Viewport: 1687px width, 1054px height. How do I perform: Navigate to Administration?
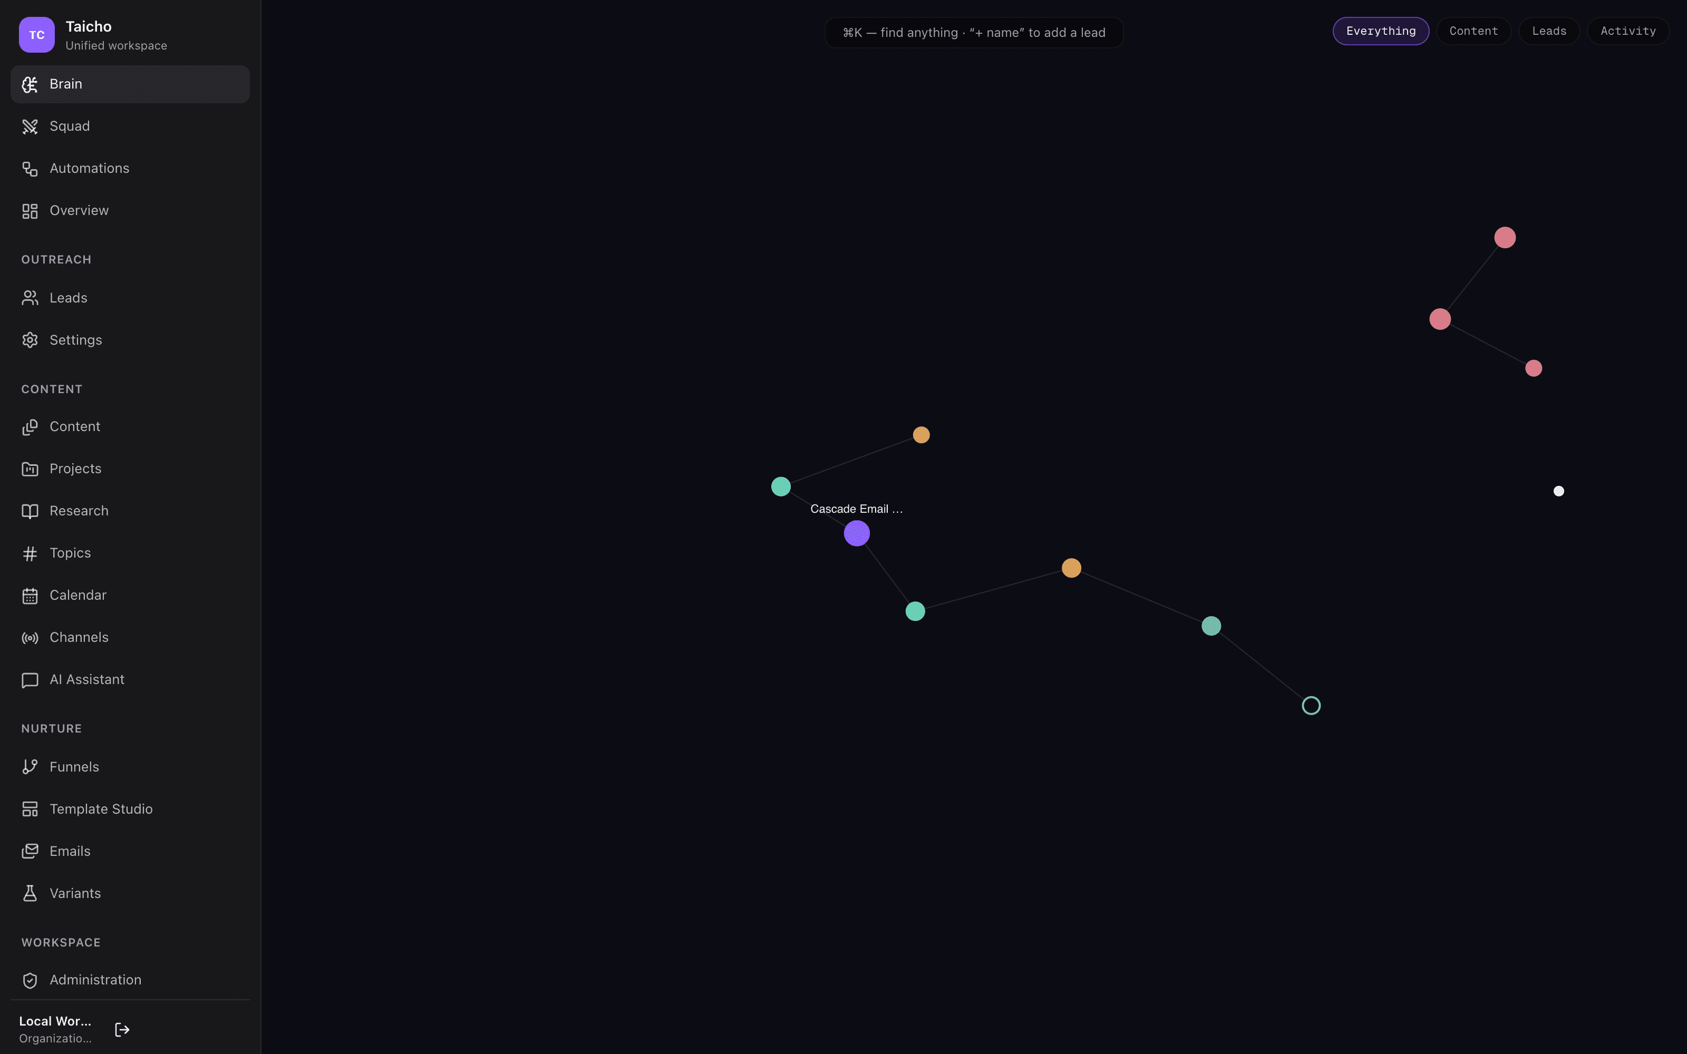(130, 980)
